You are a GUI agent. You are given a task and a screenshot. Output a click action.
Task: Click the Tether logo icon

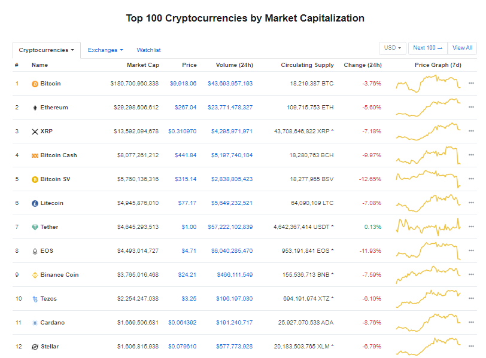35,227
